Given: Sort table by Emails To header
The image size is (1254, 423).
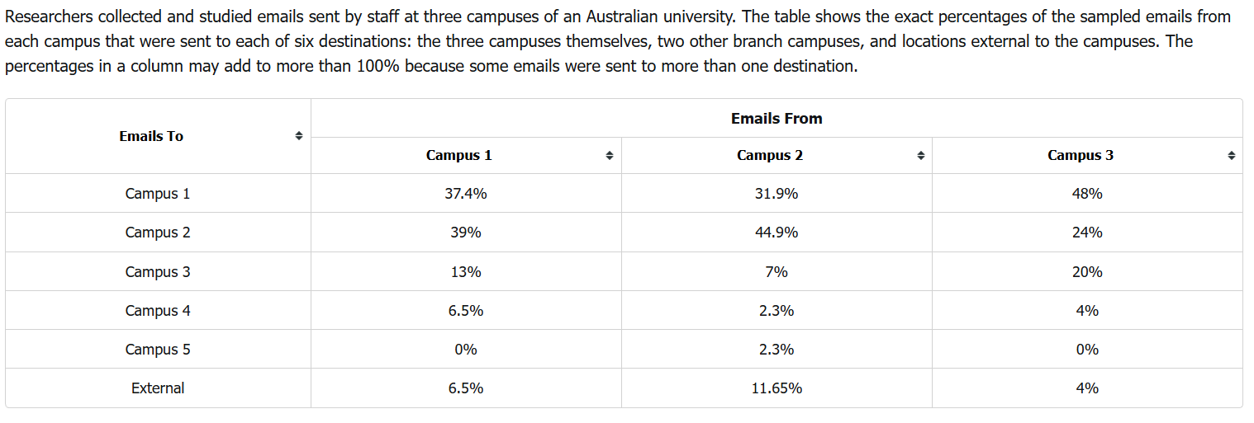Looking at the screenshot, I should [x=151, y=136].
